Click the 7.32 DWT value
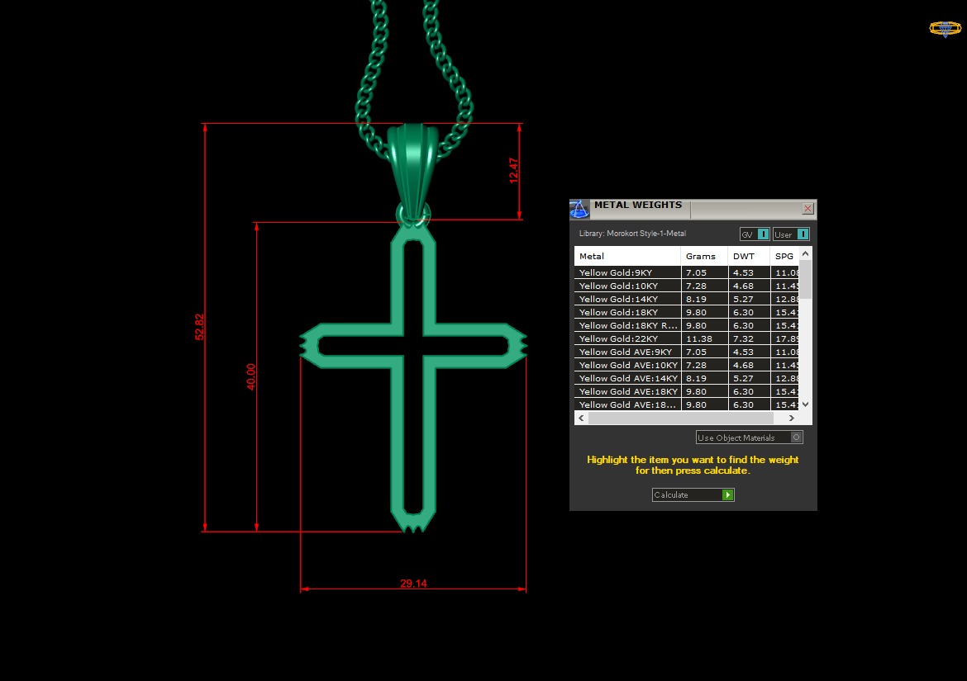 pos(743,338)
